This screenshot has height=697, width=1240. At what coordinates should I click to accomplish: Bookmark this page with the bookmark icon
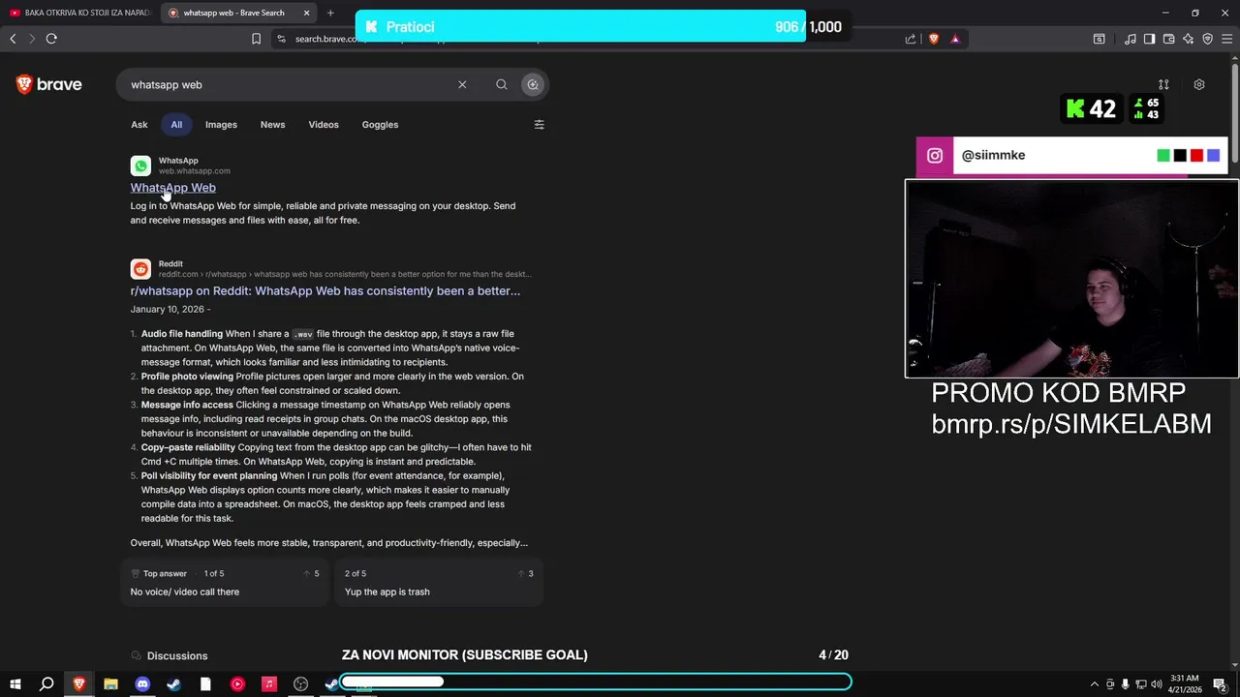(x=256, y=39)
